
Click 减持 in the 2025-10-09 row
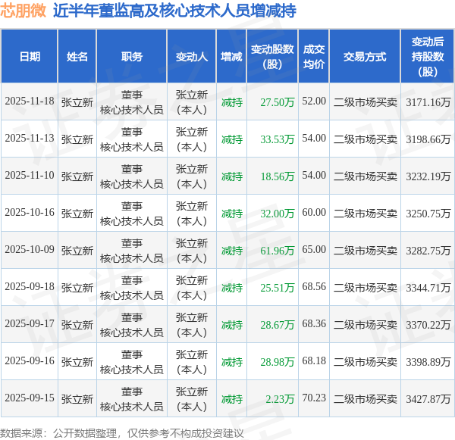point(231,251)
